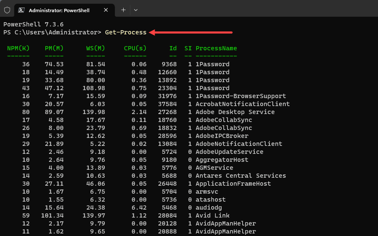Screen dimensions: 378x236
Task: Click the PowerShell icon on the tab
Action: pyautogui.click(x=21, y=10)
